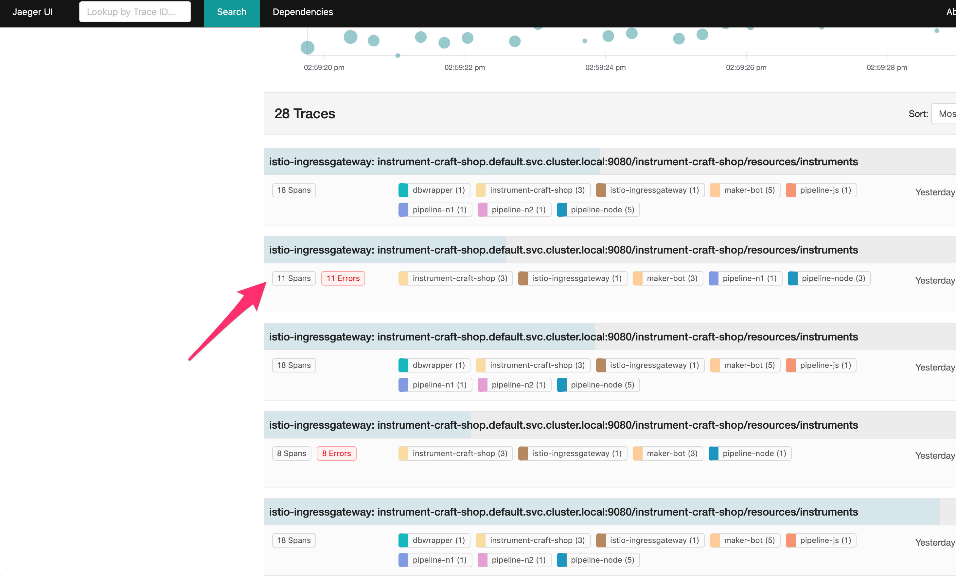Click orange pipeline-js swatch in first trace
This screenshot has width=956, height=577.
coord(790,190)
